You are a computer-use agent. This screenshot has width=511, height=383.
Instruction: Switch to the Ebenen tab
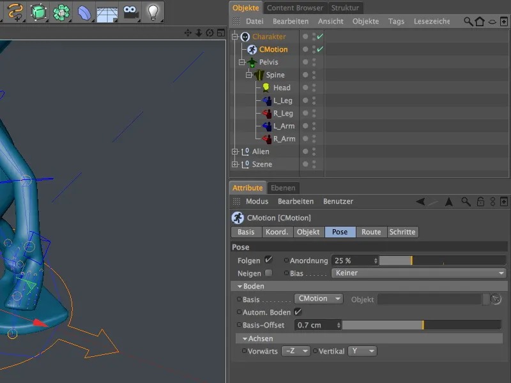[283, 188]
